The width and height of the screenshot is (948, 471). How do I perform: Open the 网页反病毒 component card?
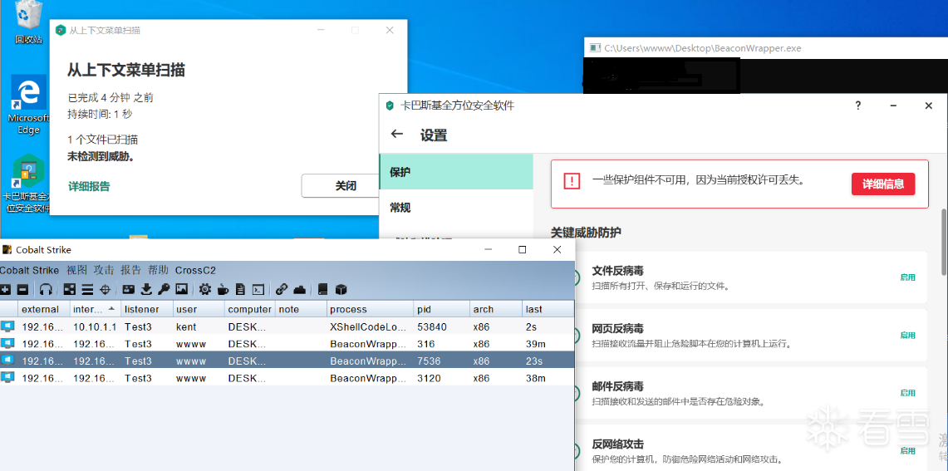click(749, 335)
